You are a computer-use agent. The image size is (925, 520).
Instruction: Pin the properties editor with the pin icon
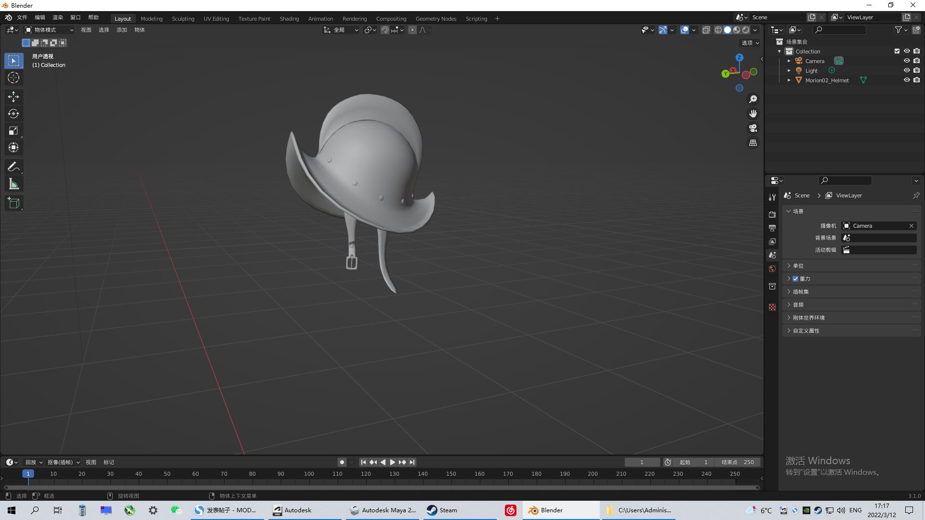pyautogui.click(x=916, y=195)
